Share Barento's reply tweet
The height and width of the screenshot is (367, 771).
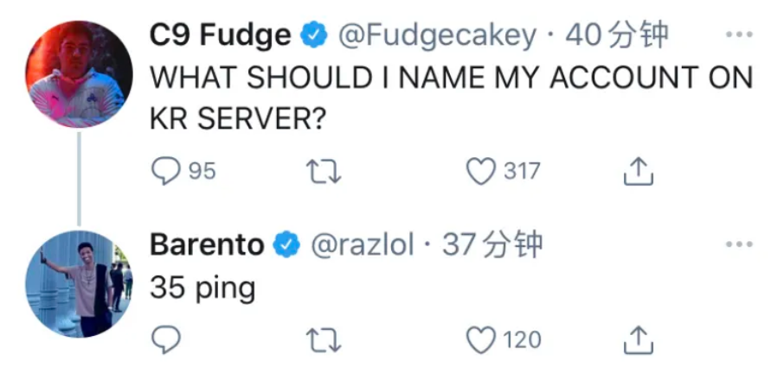636,339
